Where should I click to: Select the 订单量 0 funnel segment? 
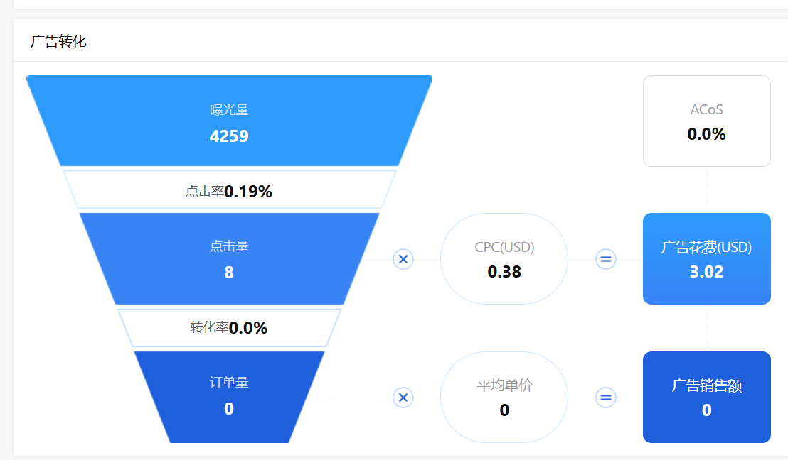tap(229, 398)
